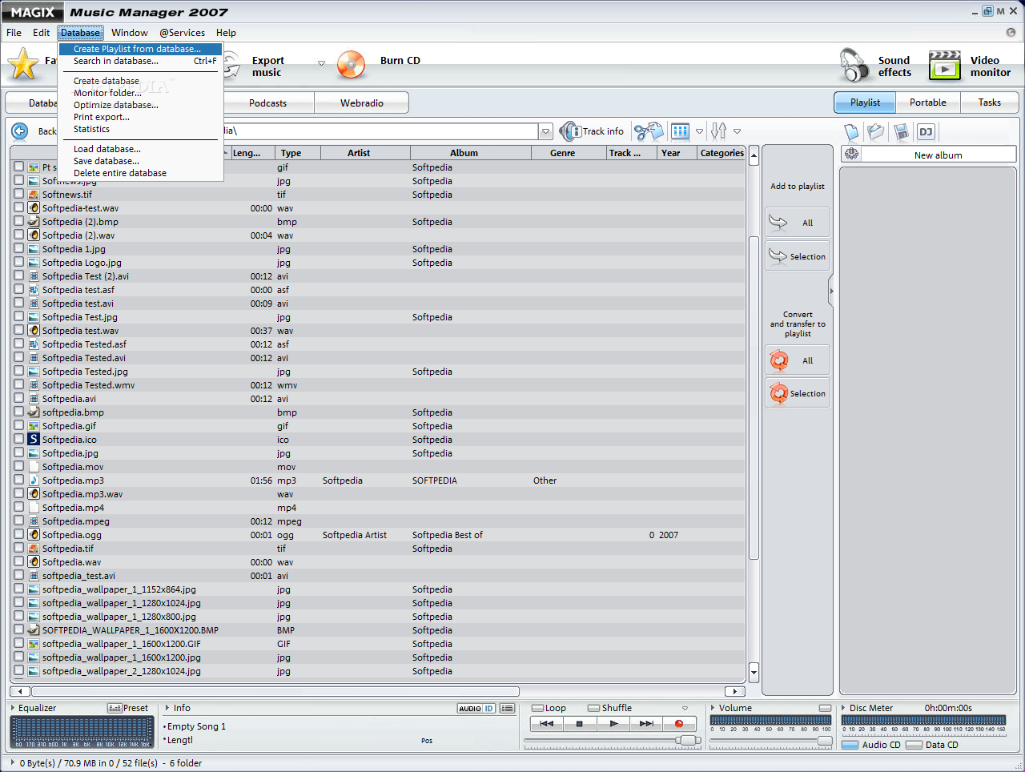Open the view mode dropdown arrow
The width and height of the screenshot is (1025, 772).
click(699, 131)
